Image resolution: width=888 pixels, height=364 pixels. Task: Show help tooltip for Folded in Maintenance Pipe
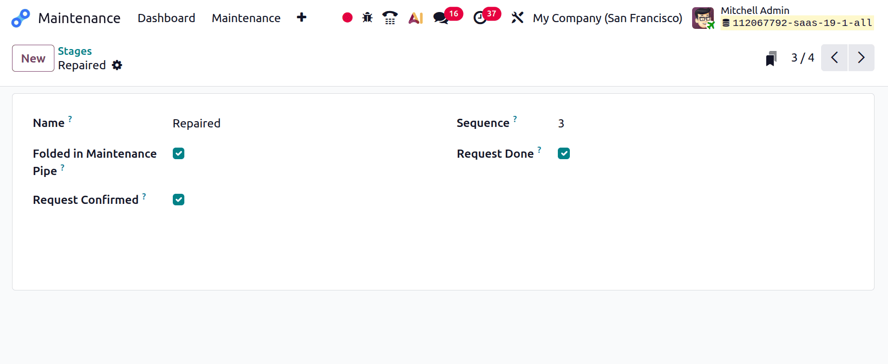[63, 167]
